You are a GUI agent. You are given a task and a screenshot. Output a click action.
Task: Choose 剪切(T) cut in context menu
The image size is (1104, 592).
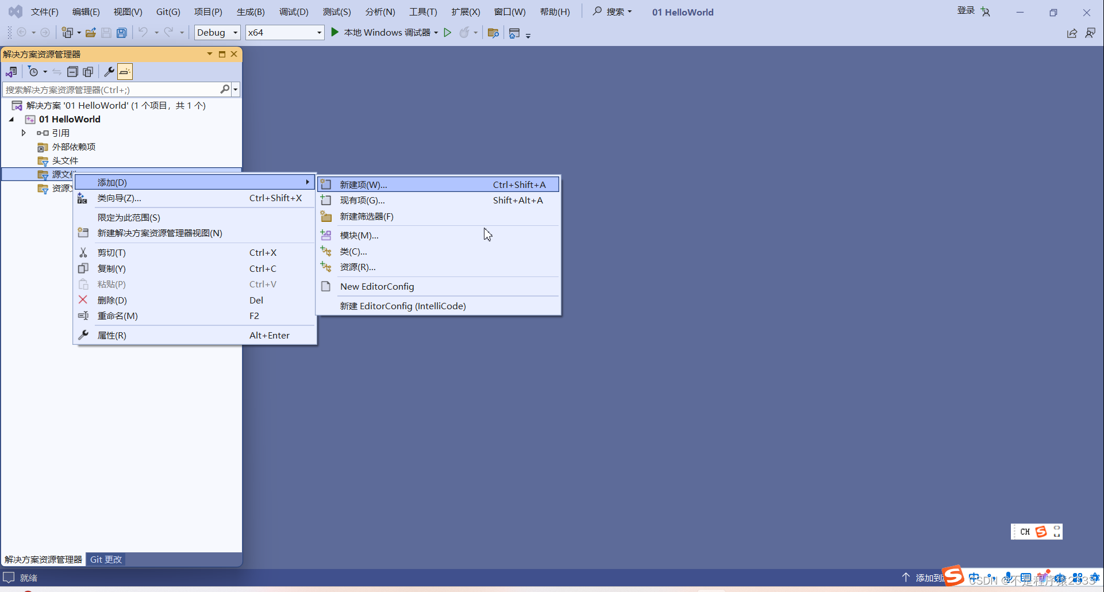click(195, 252)
